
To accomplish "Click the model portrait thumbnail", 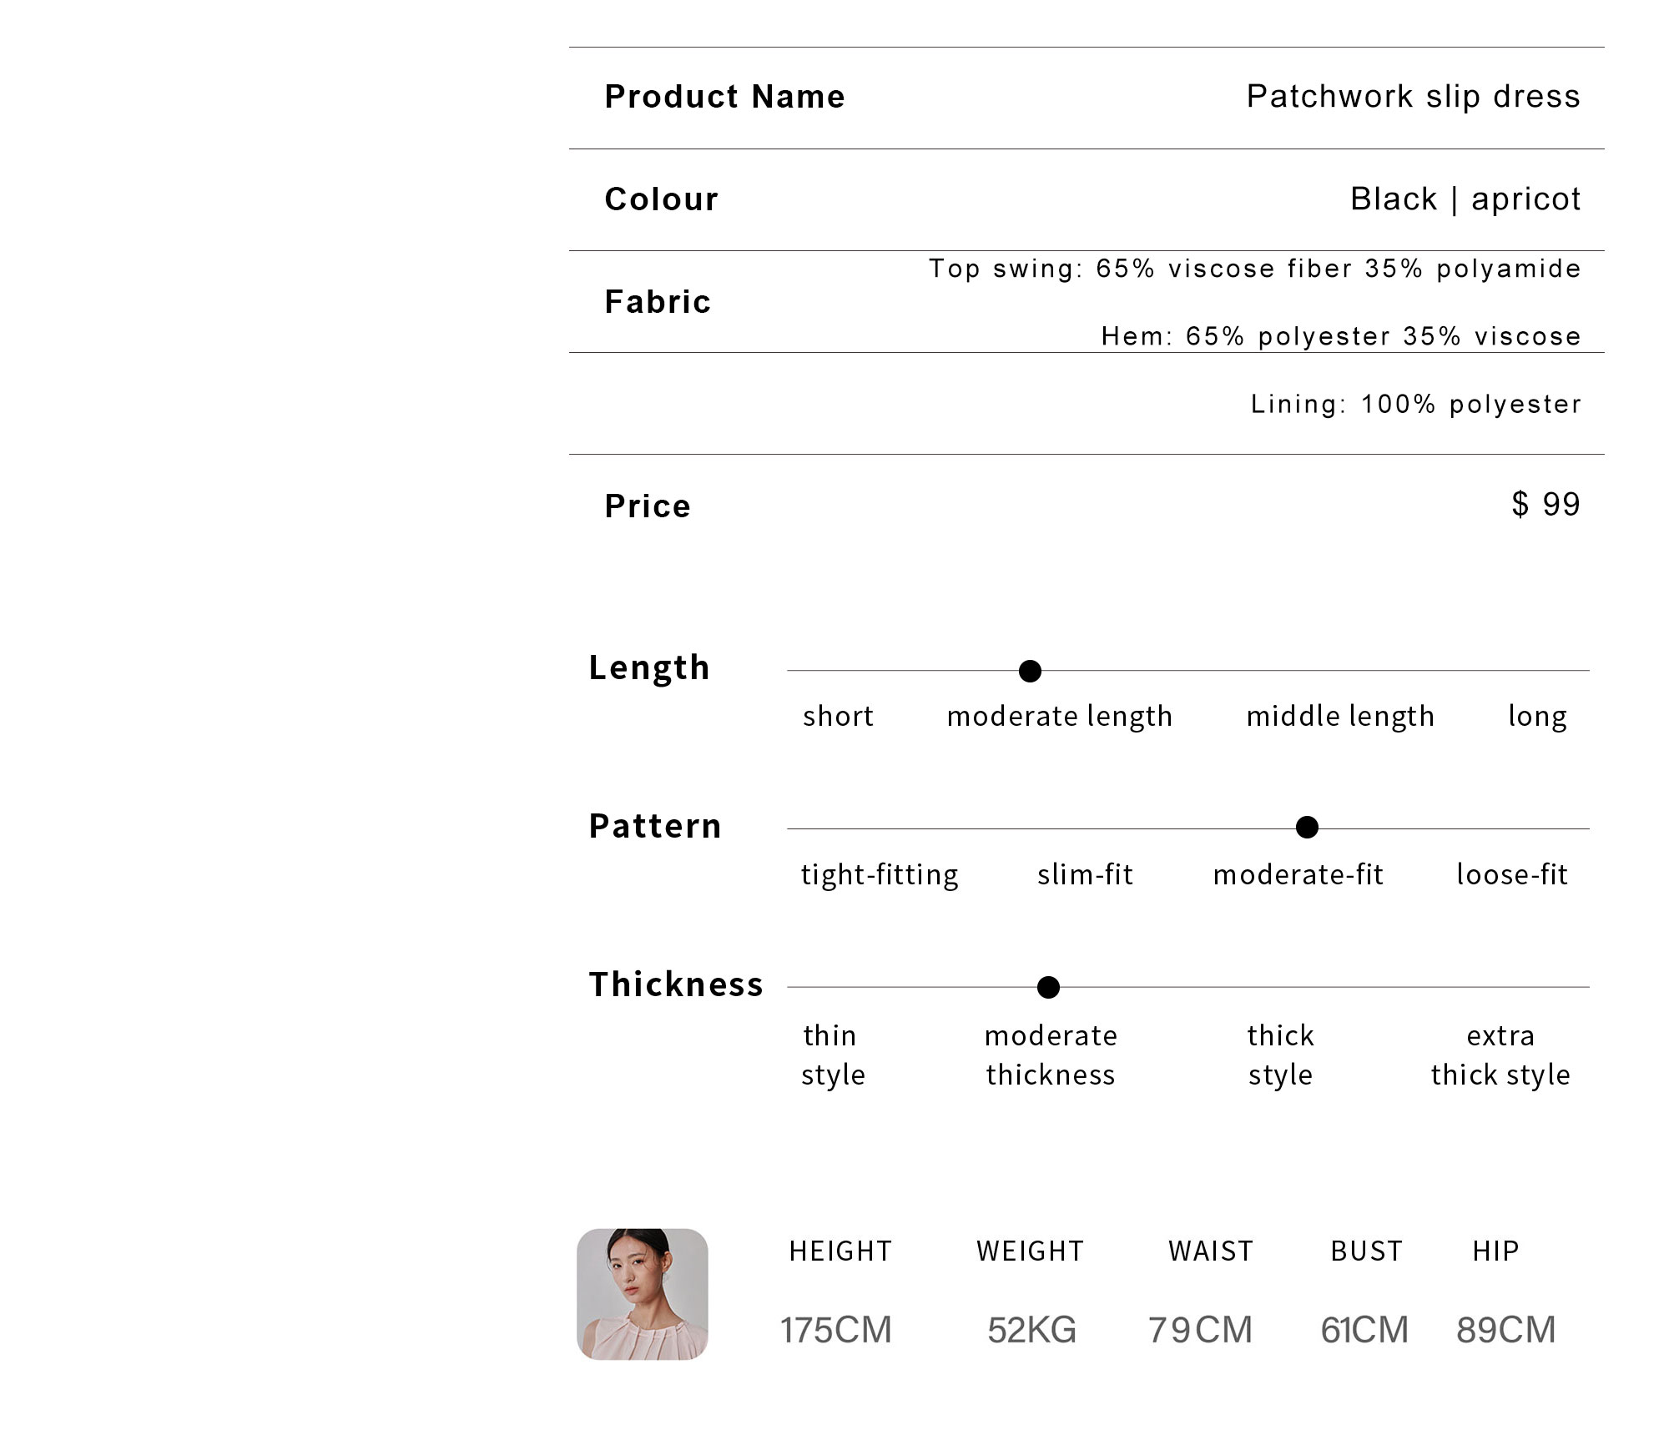I will point(642,1294).
